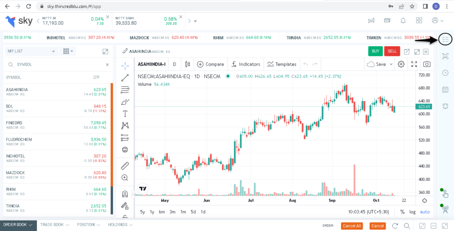
Task: Select the 1y time range
Action: coord(152,212)
